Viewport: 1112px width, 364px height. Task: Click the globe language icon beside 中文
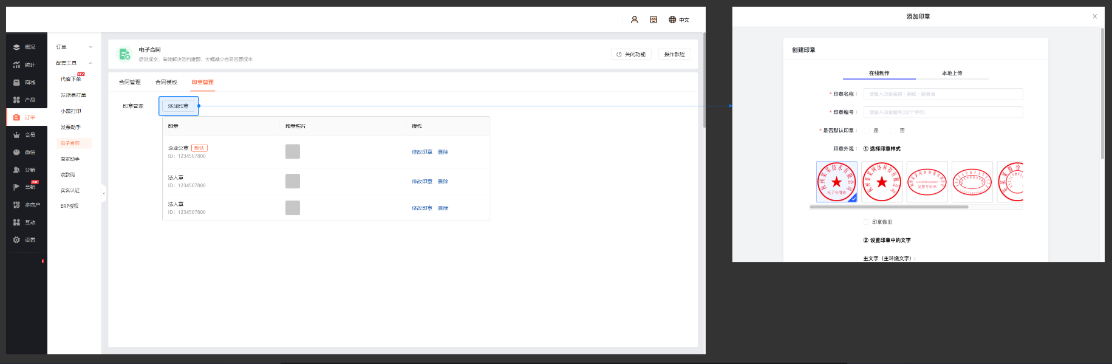(672, 19)
